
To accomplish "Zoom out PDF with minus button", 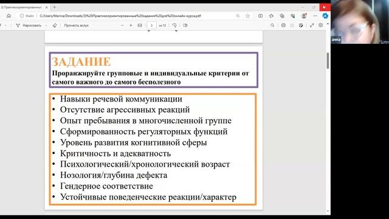I will (x=122, y=26).
